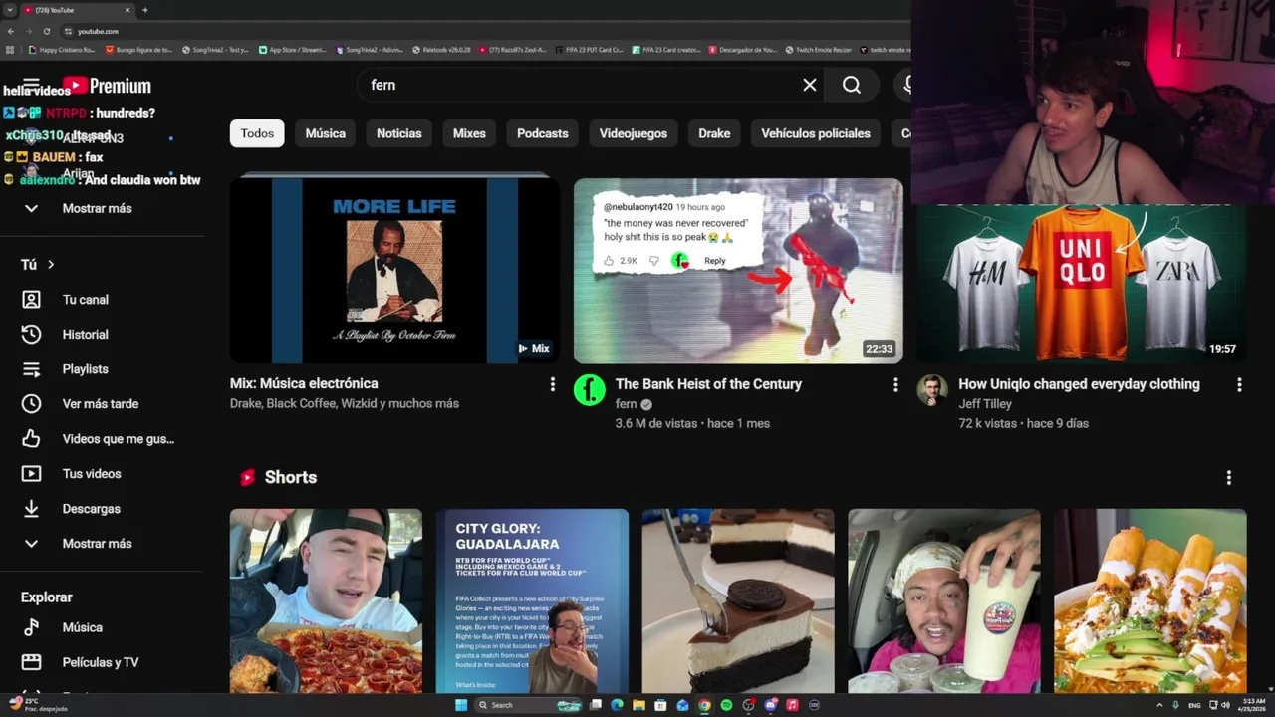Screen dimensions: 1275x717
Task: Open the Windows Start menu
Action: click(x=461, y=705)
